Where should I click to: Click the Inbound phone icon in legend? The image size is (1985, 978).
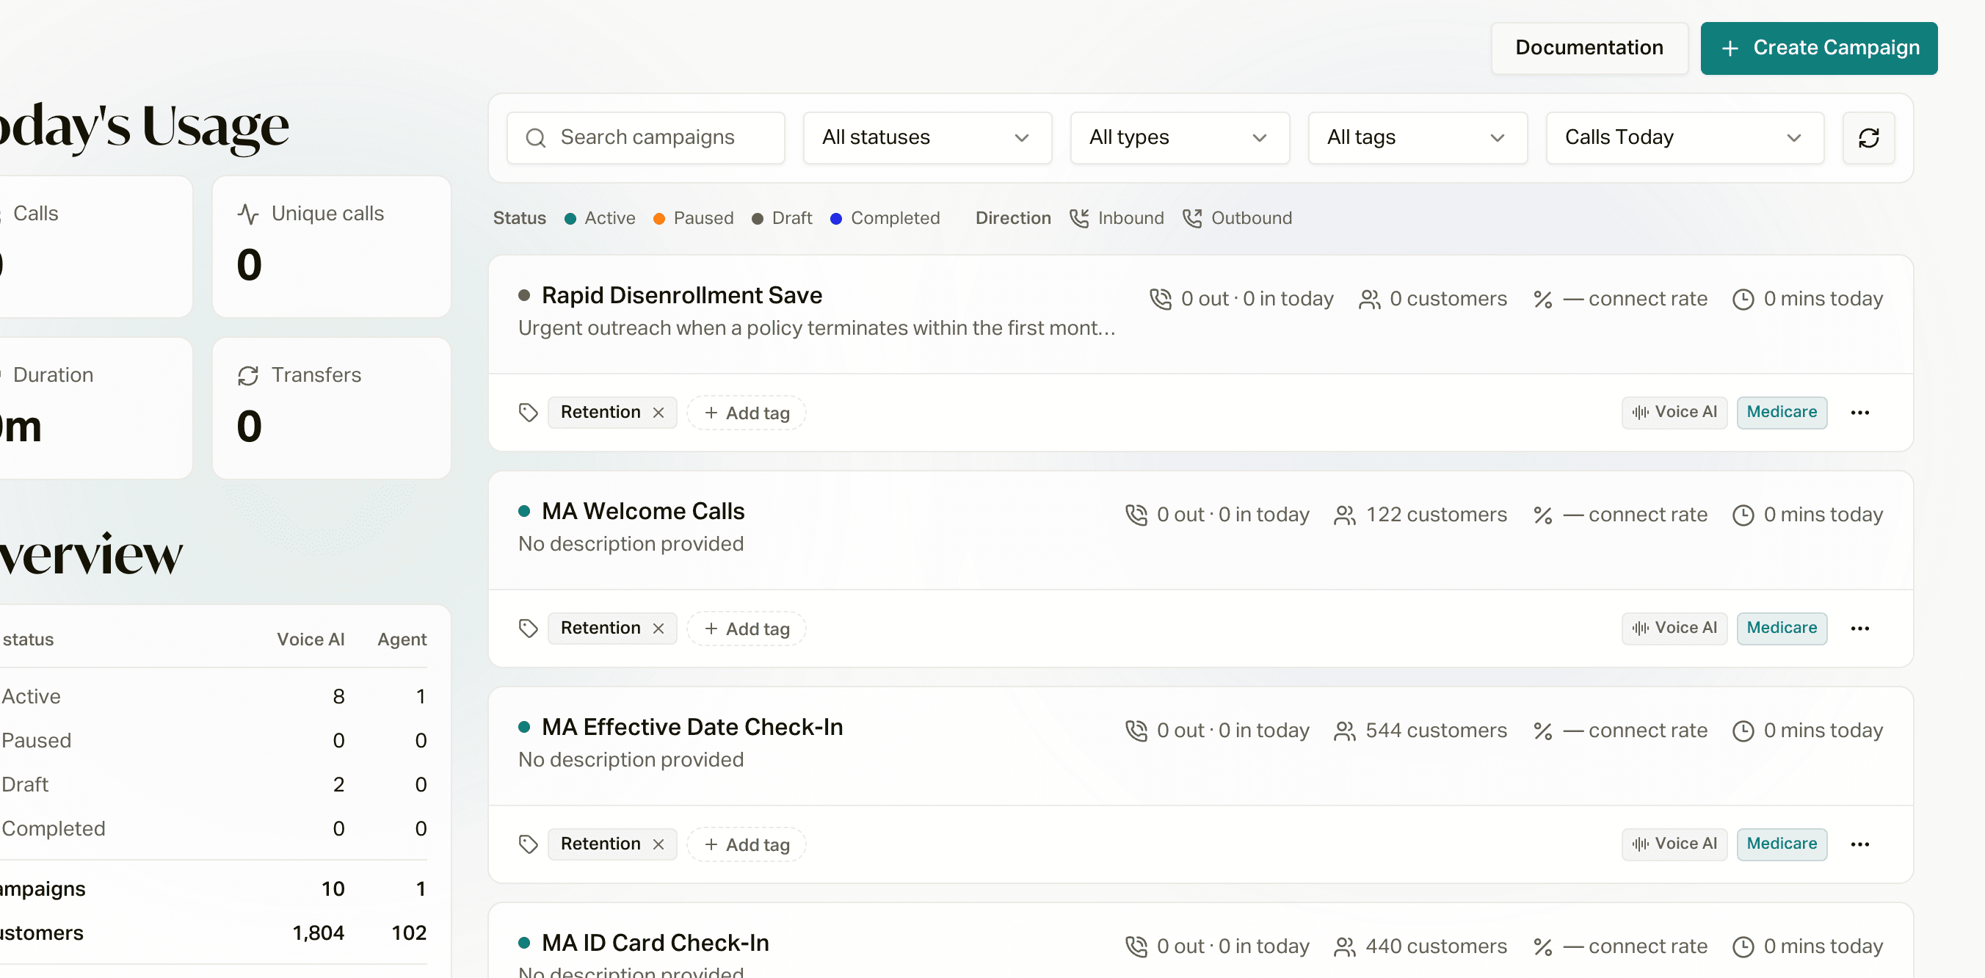click(1079, 218)
